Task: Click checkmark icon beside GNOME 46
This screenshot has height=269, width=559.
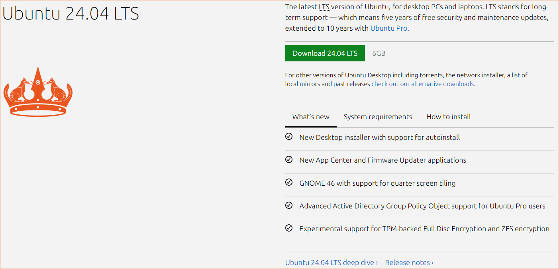Action: (x=289, y=183)
